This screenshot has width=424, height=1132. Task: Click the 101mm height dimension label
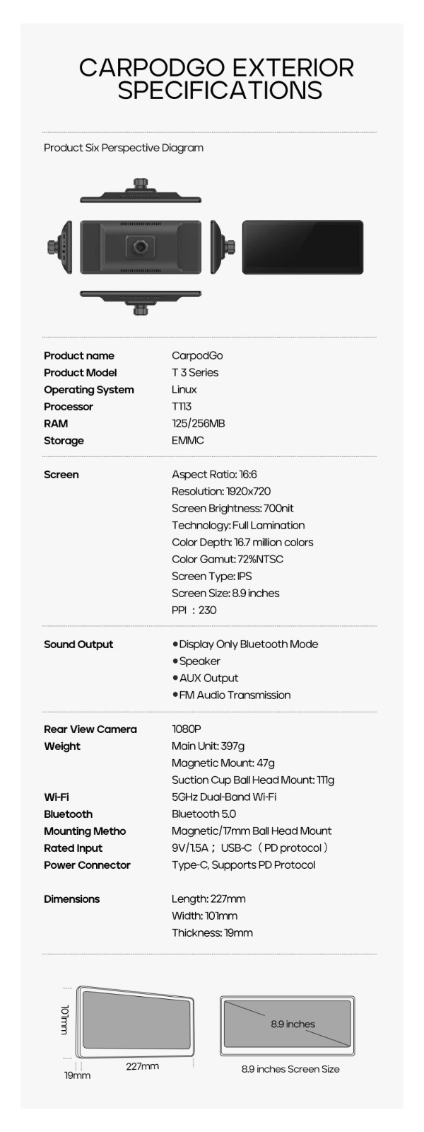[x=65, y=1020]
